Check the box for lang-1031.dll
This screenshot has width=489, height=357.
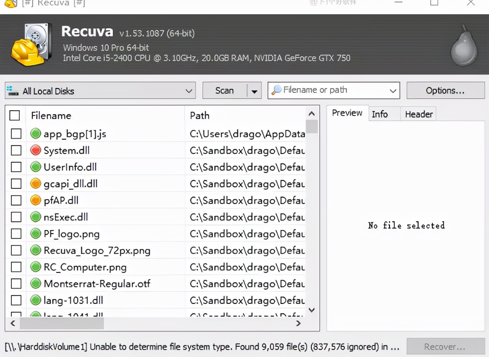[x=16, y=300]
